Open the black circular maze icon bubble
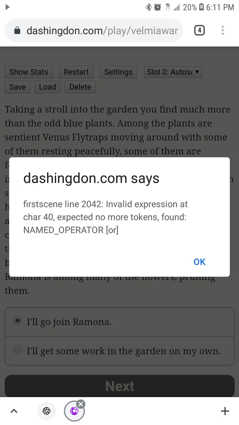 click(x=46, y=411)
